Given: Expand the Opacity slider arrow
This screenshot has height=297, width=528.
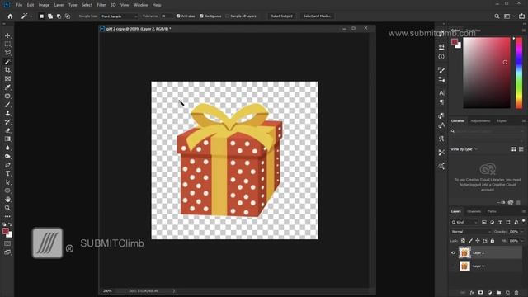Looking at the screenshot, I should [x=522, y=232].
